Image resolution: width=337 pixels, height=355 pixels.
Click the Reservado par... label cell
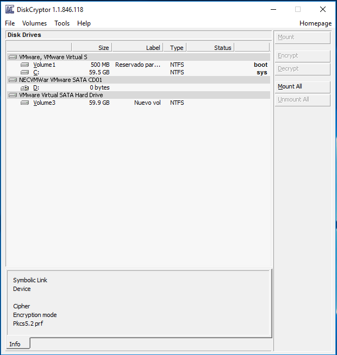coord(138,65)
